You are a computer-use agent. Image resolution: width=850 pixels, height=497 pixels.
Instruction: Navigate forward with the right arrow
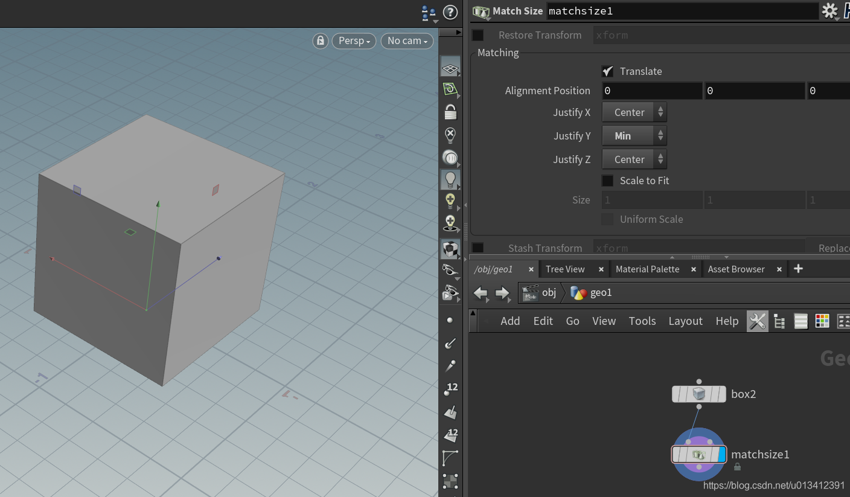502,293
